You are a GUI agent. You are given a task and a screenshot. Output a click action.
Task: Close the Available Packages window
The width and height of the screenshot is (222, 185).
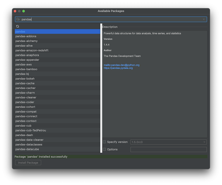click(15, 11)
